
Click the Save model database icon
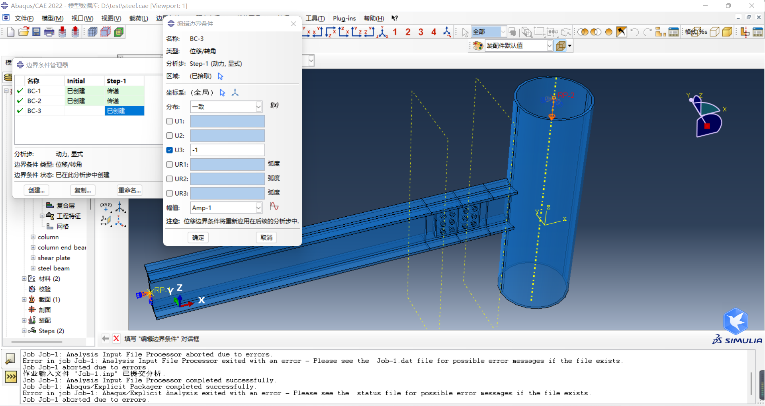[x=36, y=32]
